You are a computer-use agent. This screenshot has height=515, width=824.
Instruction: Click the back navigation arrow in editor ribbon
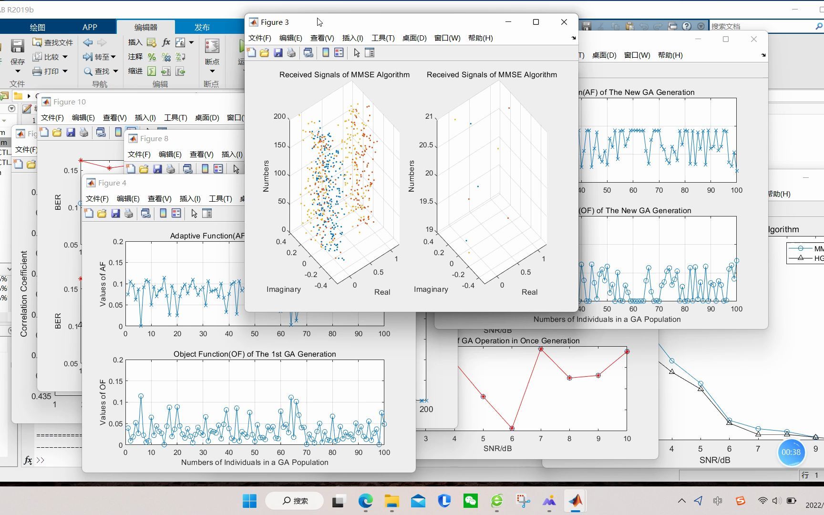[x=88, y=42]
